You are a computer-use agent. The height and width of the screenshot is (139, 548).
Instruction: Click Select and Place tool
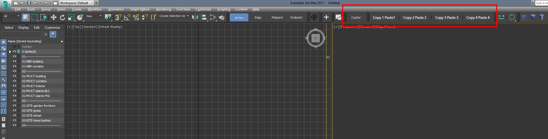(80, 17)
